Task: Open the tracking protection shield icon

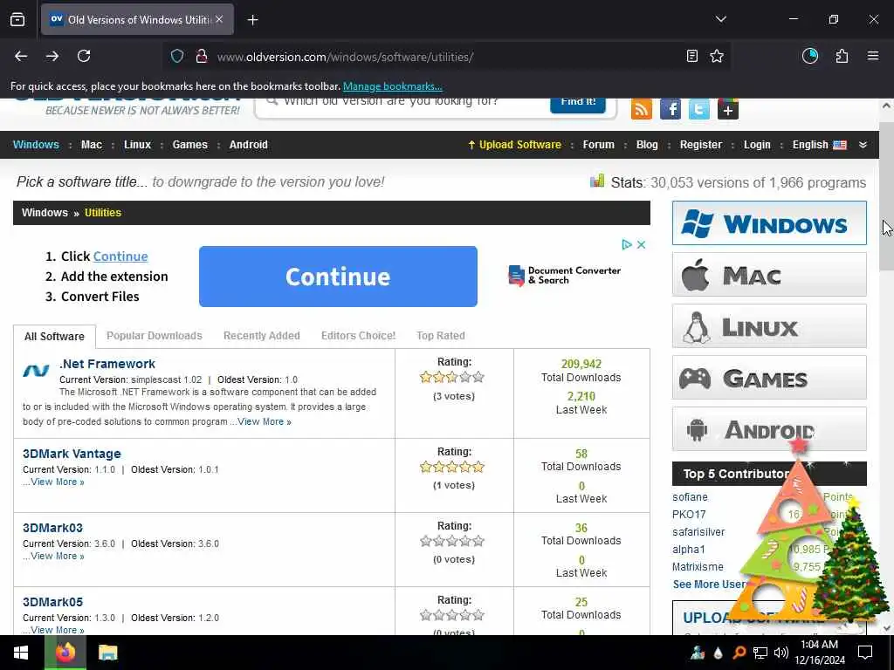Action: (x=177, y=57)
